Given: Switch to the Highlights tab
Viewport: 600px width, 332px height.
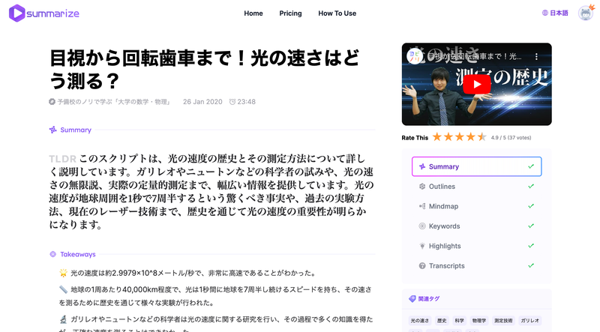Looking at the screenshot, I should pos(477,246).
